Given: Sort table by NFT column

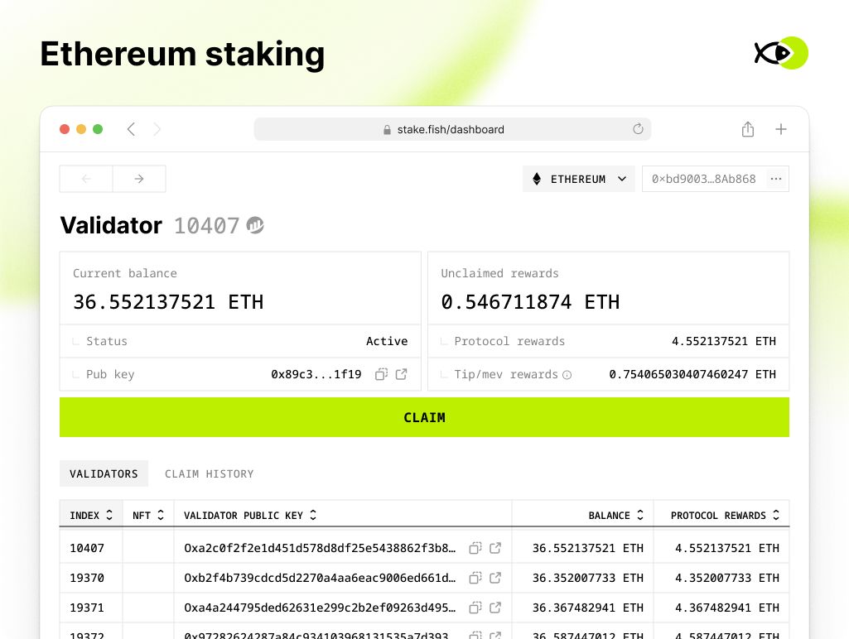Looking at the screenshot, I should (x=147, y=515).
